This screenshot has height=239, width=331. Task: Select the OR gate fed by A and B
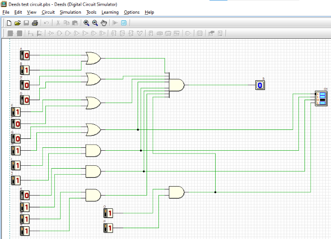pyautogui.click(x=93, y=58)
